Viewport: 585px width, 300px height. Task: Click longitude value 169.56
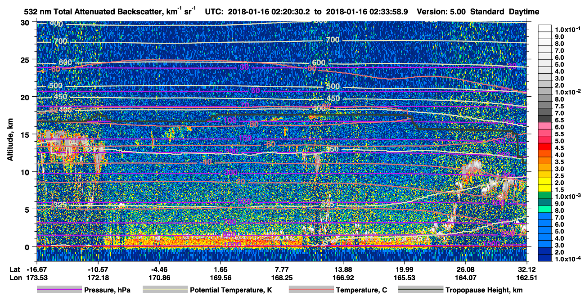220,278
